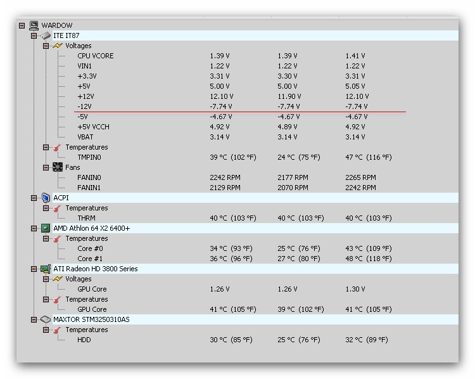Click the MAXTOR hard drive icon
The image size is (475, 379).
point(46,319)
